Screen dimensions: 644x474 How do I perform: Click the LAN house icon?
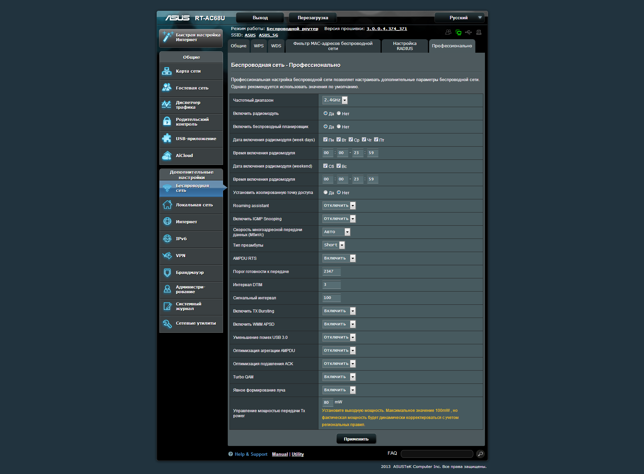167,205
